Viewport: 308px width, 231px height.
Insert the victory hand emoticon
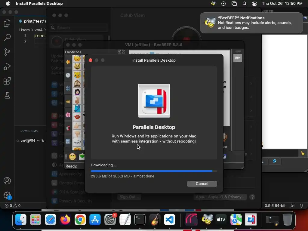pyautogui.click(x=77, y=100)
